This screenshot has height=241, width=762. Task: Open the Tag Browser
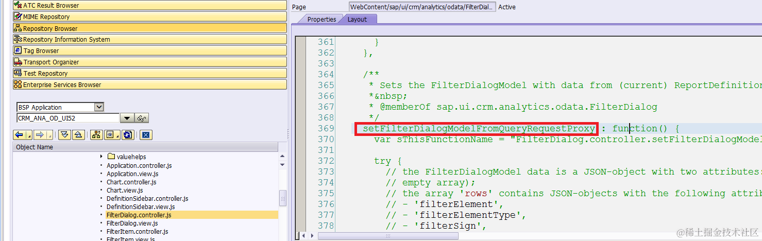pyautogui.click(x=149, y=51)
